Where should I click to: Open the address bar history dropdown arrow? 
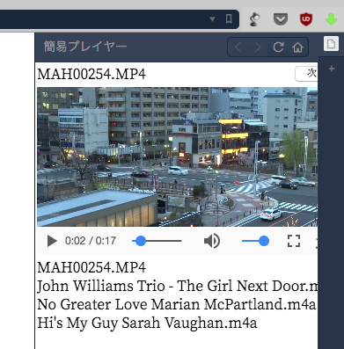pyautogui.click(x=212, y=19)
